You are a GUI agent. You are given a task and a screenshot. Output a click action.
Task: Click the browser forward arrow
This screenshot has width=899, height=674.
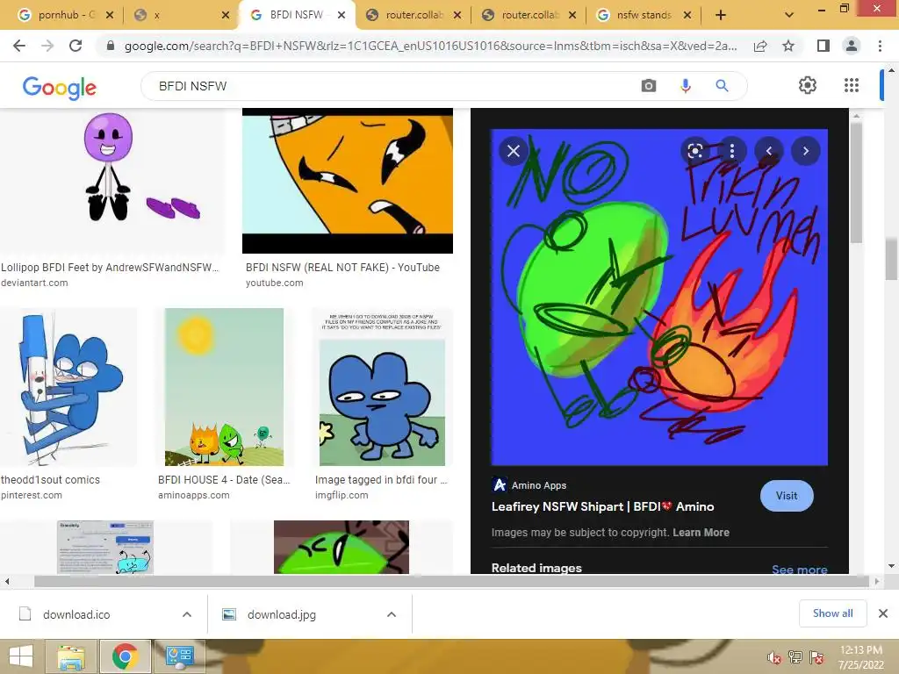pos(47,46)
